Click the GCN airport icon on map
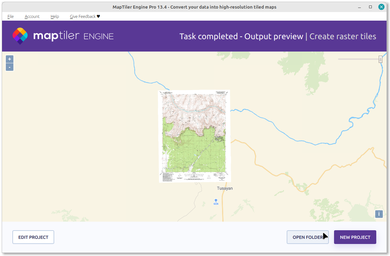The image size is (390, 256). [x=216, y=201]
